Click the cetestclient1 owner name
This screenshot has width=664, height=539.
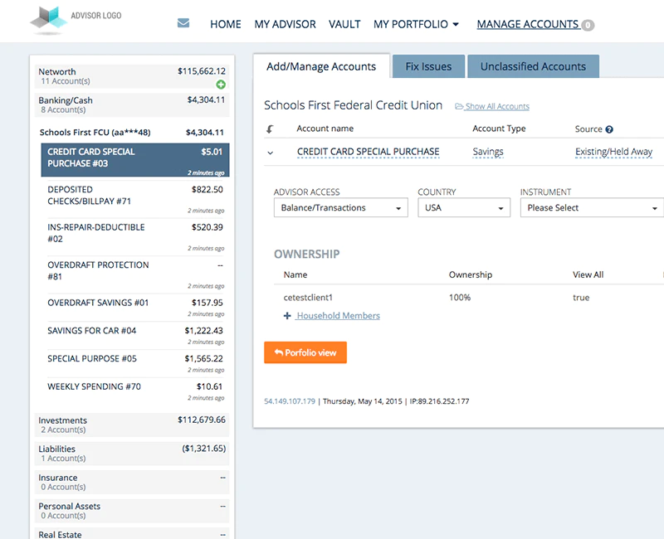[308, 298]
